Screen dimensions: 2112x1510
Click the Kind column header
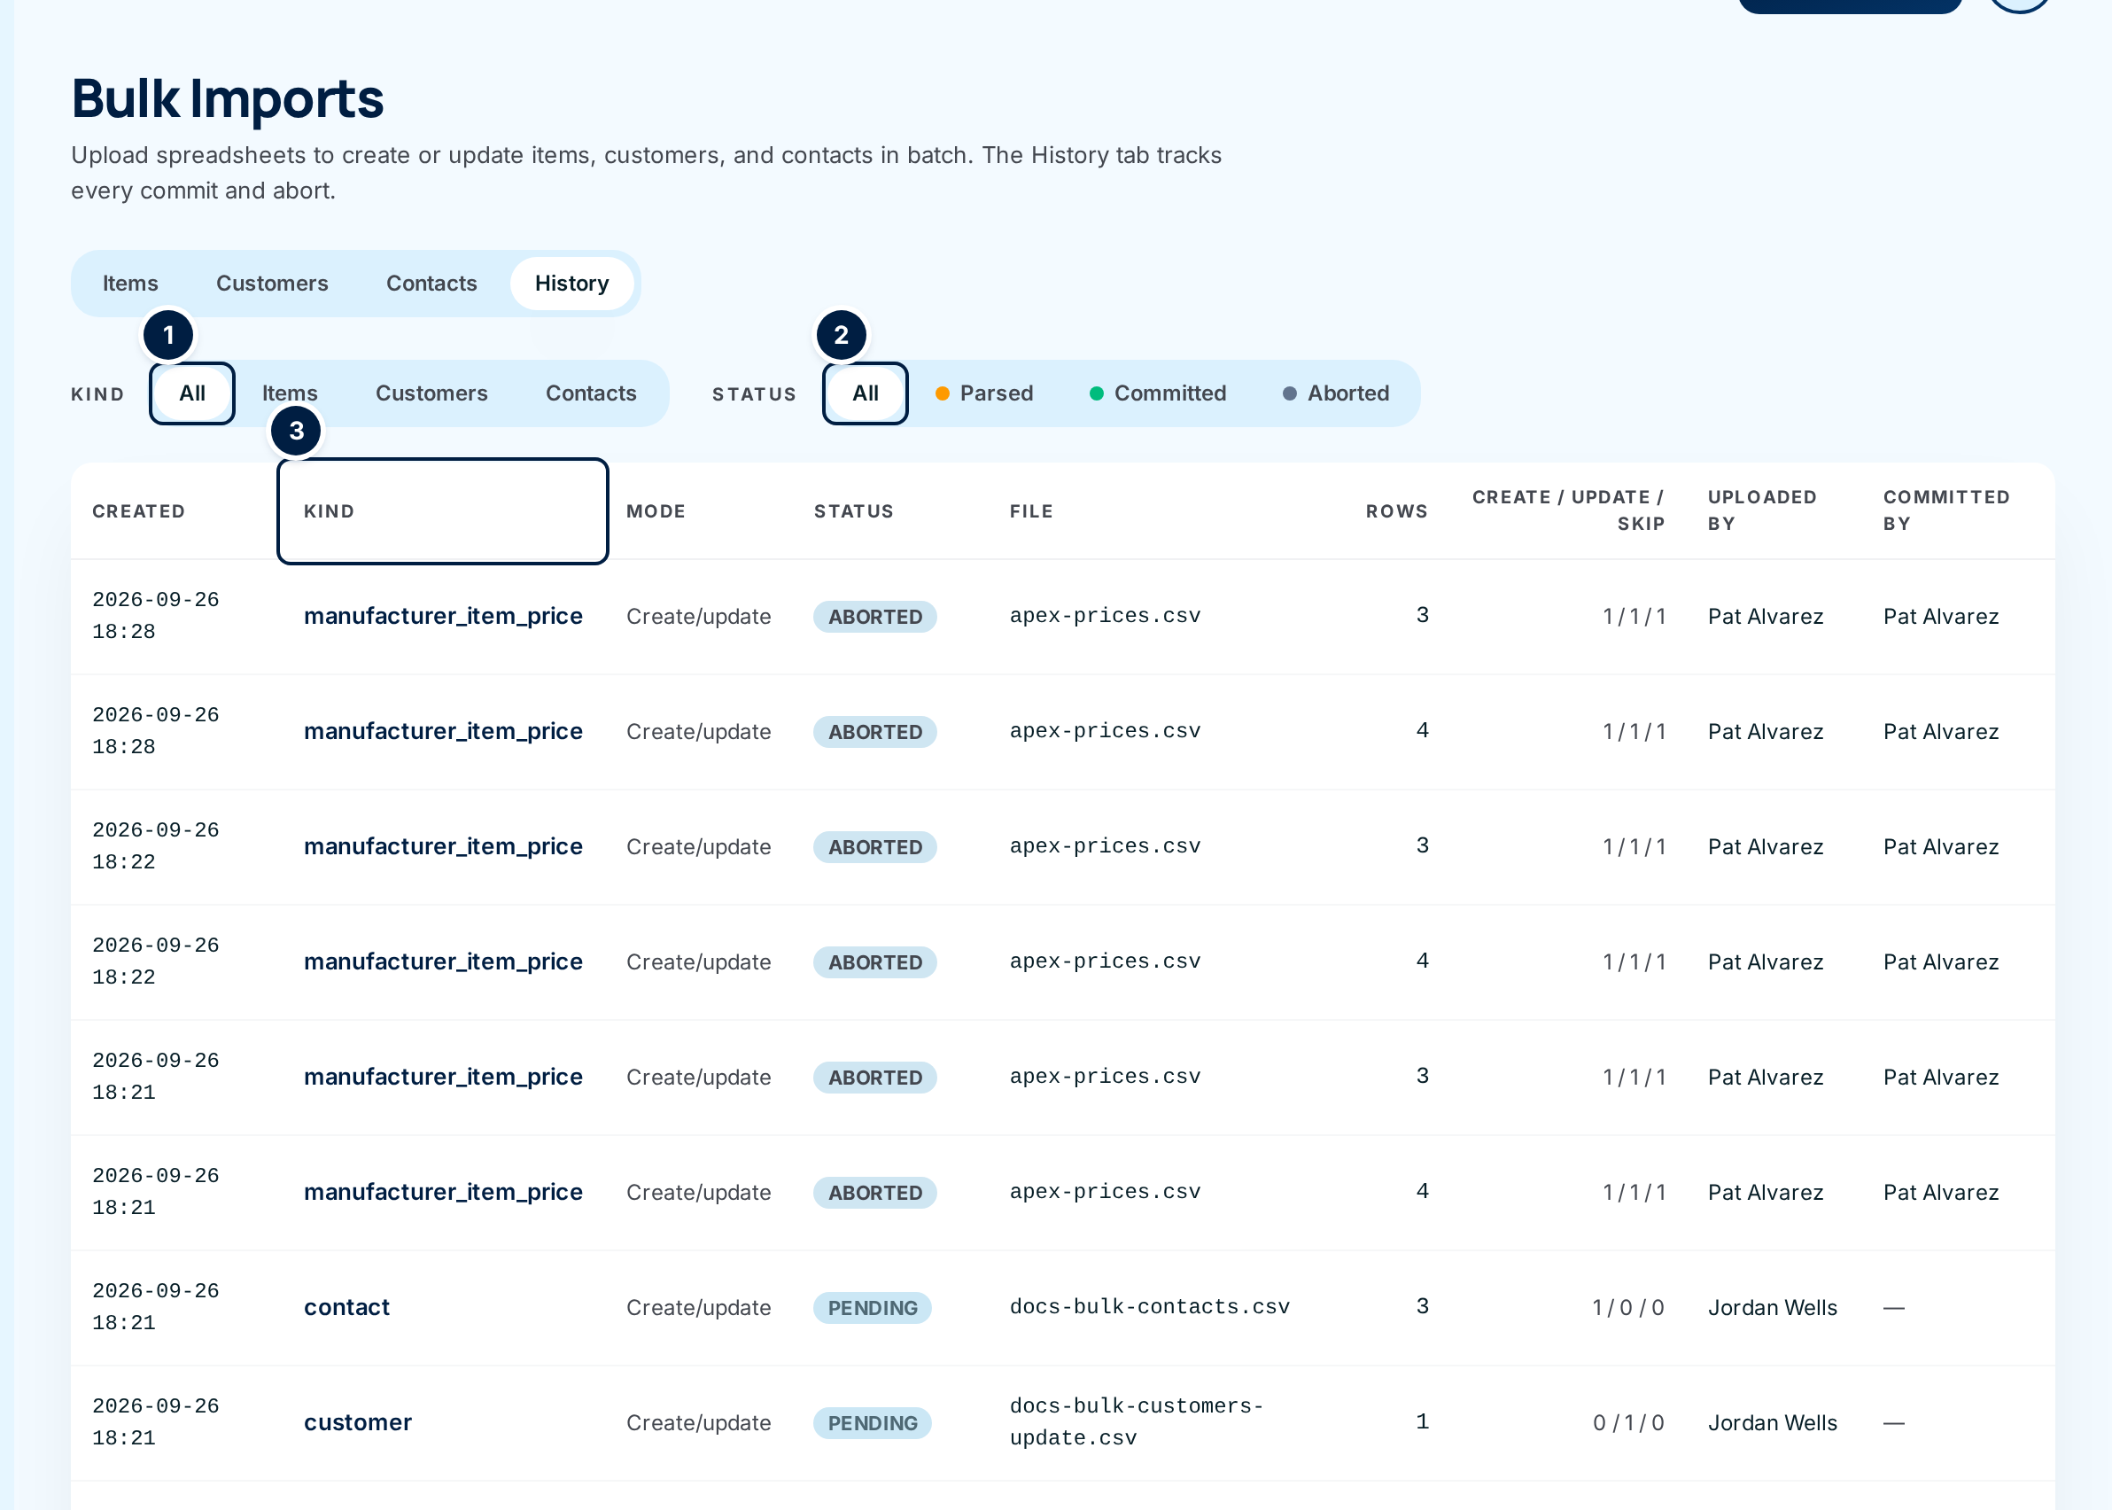(x=442, y=511)
